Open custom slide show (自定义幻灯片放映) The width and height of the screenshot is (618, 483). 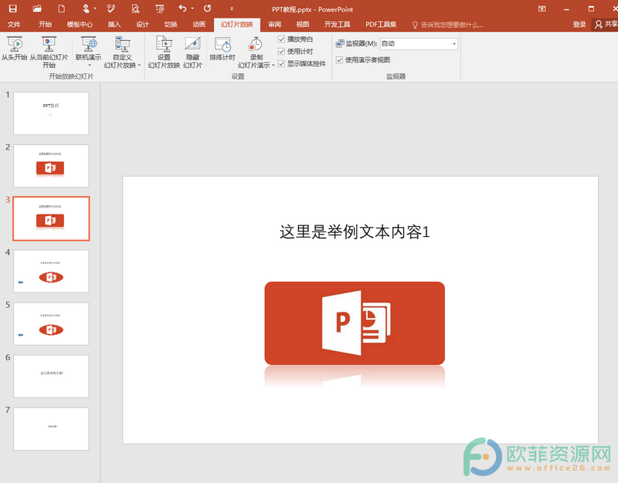click(x=122, y=52)
